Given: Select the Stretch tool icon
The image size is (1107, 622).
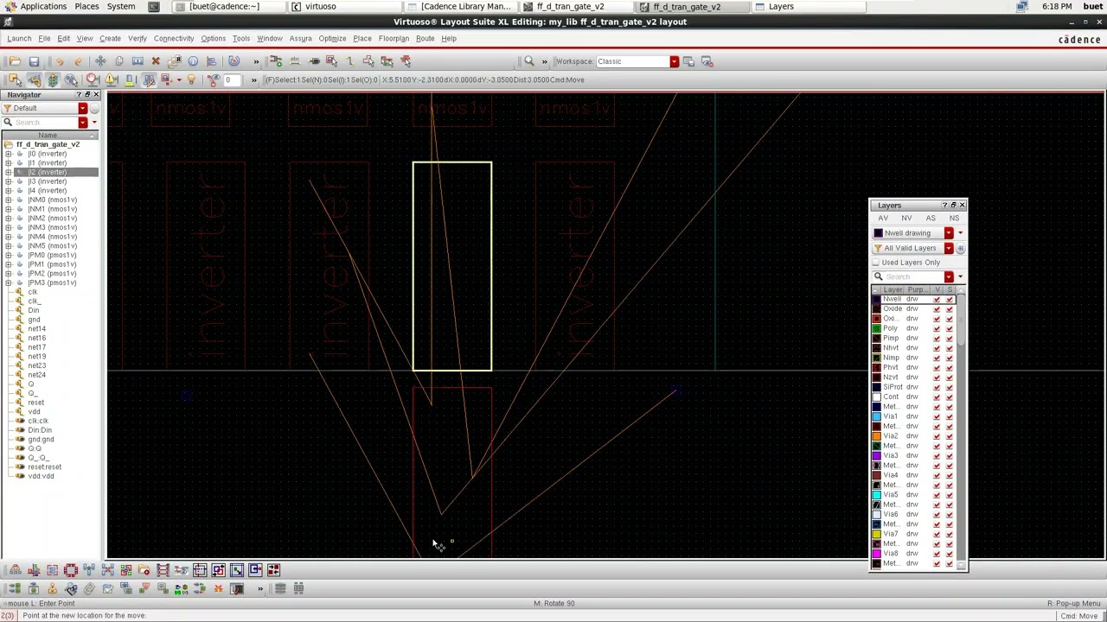Looking at the screenshot, I should pyautogui.click(x=138, y=61).
